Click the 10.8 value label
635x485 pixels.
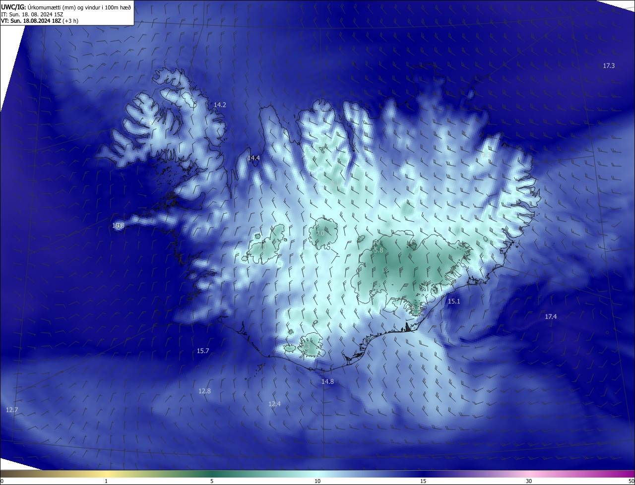(x=118, y=226)
